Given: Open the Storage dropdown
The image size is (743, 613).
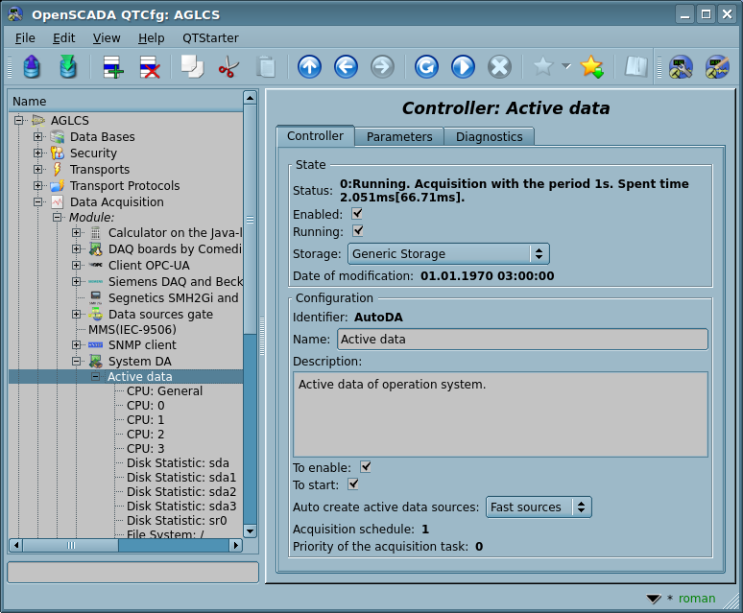Looking at the screenshot, I should [x=447, y=254].
